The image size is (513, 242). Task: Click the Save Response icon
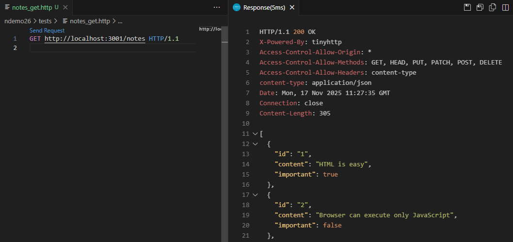tap(467, 7)
